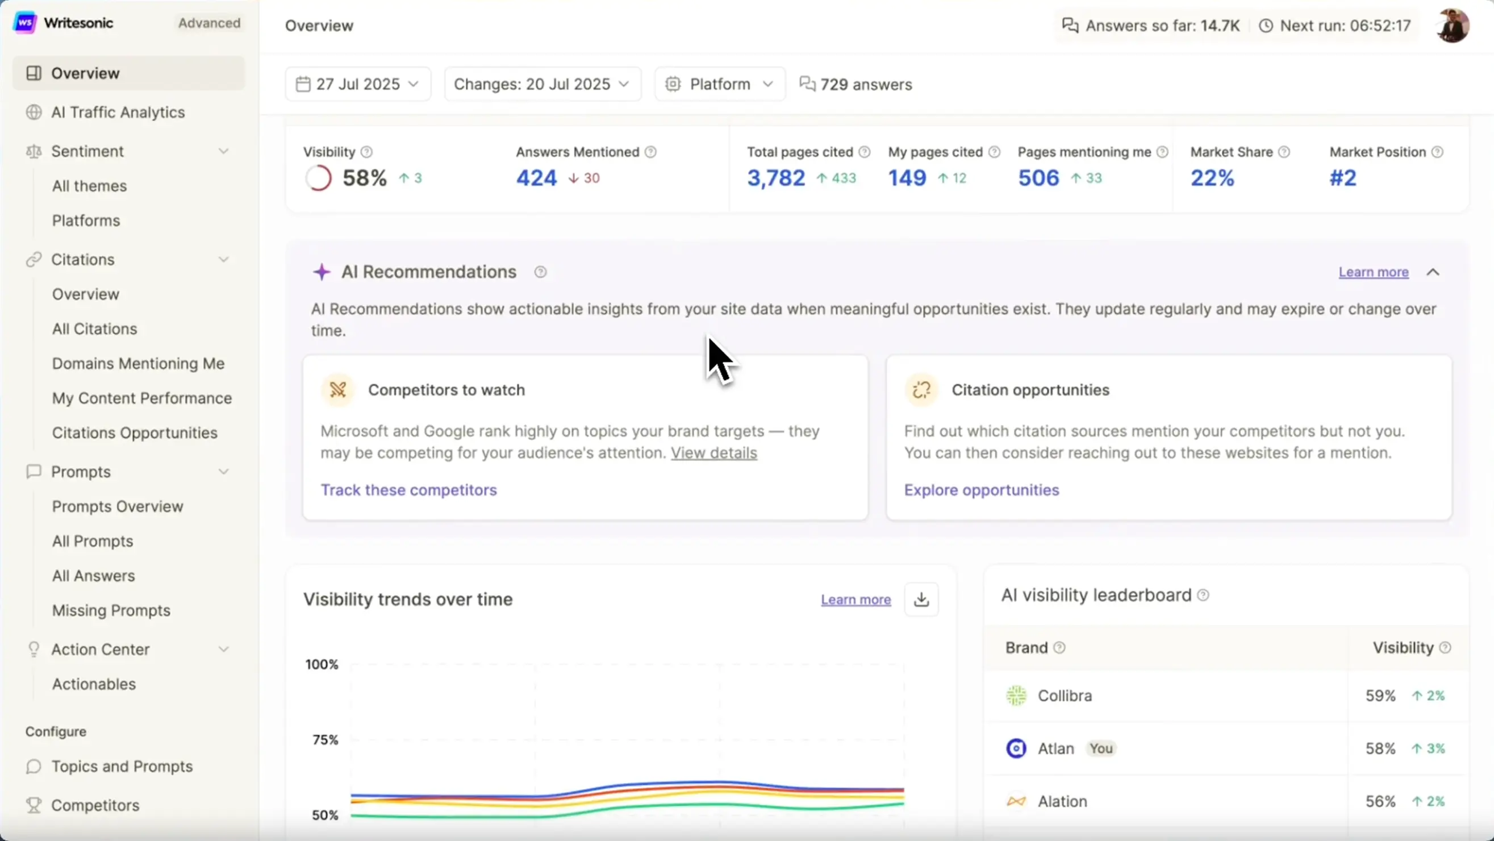Image resolution: width=1494 pixels, height=841 pixels.
Task: Click the 424 Answers Mentioned value
Action: pyautogui.click(x=536, y=178)
